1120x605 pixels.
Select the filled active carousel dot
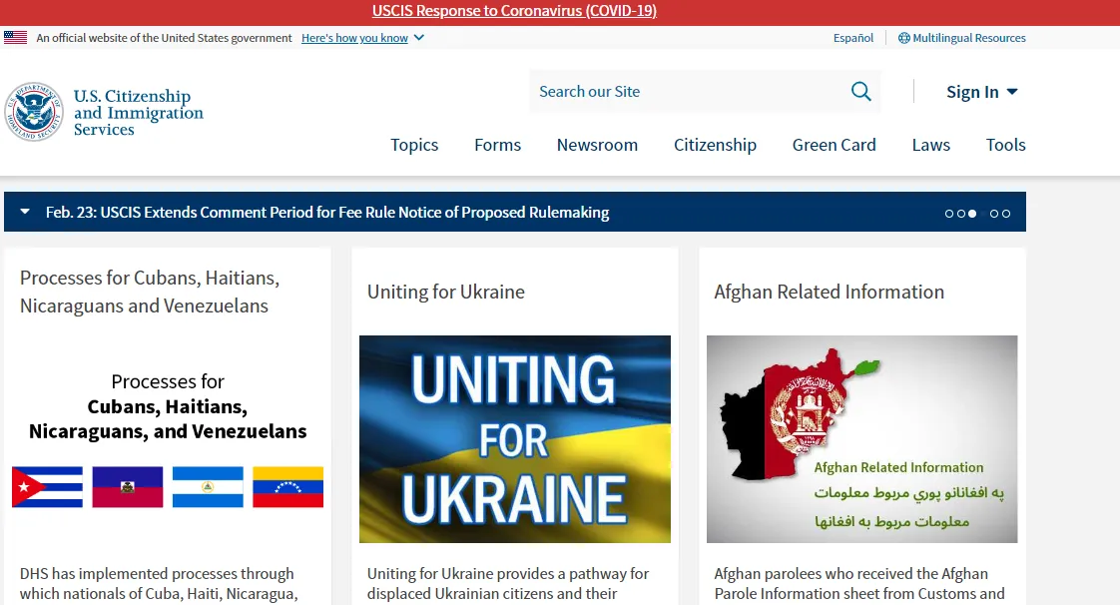[972, 214]
